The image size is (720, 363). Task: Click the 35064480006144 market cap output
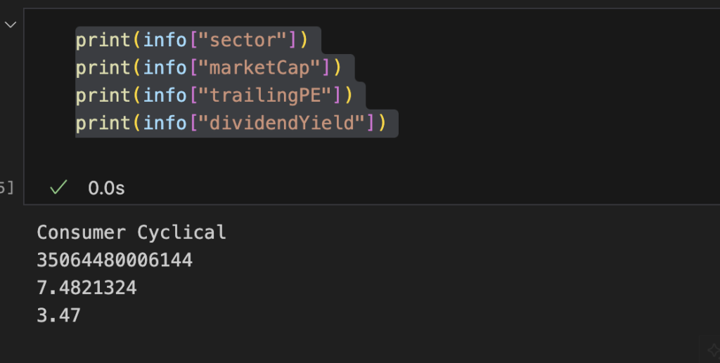[115, 260]
